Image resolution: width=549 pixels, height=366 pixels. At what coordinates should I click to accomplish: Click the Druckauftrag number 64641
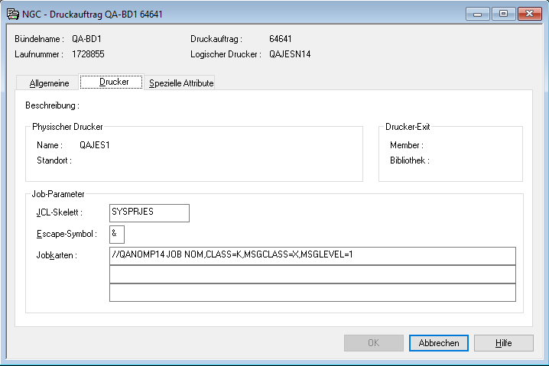[281, 38]
